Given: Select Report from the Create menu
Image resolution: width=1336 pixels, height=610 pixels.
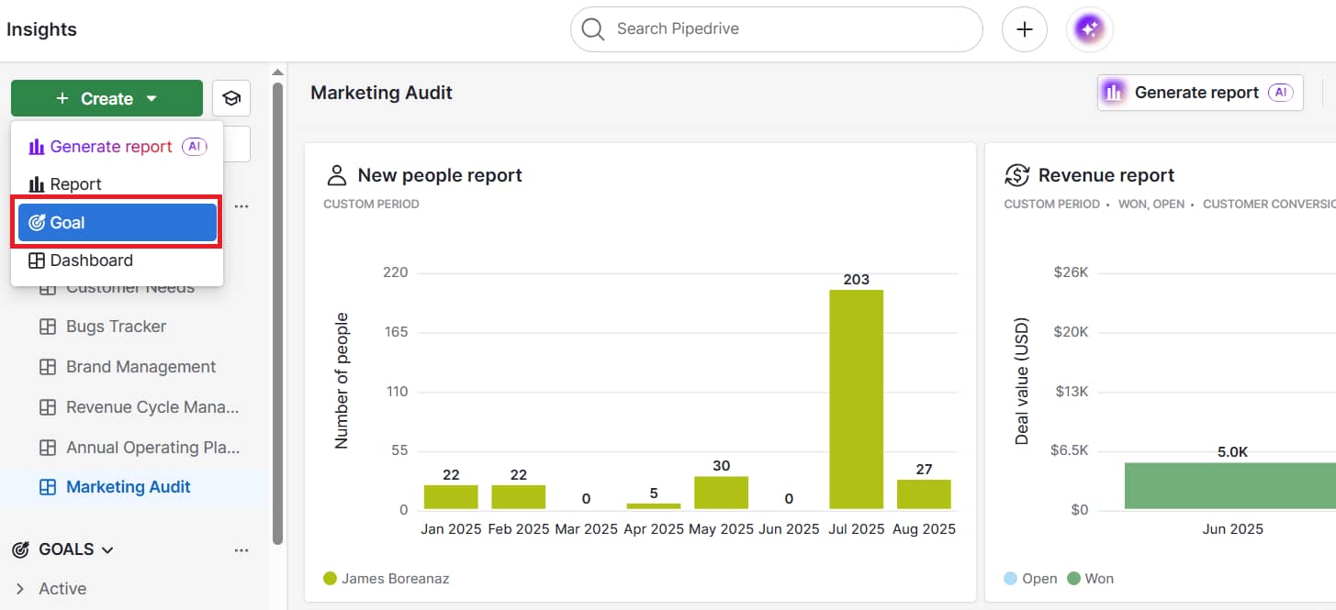Looking at the screenshot, I should 74,183.
